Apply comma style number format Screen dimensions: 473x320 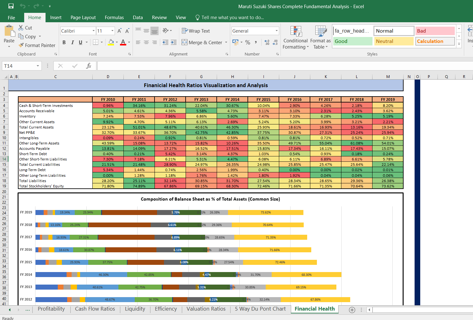[x=256, y=42]
